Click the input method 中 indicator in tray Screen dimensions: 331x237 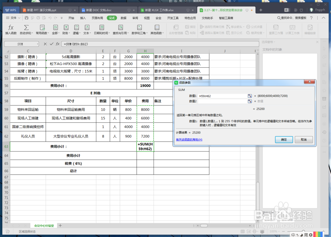coord(293,235)
